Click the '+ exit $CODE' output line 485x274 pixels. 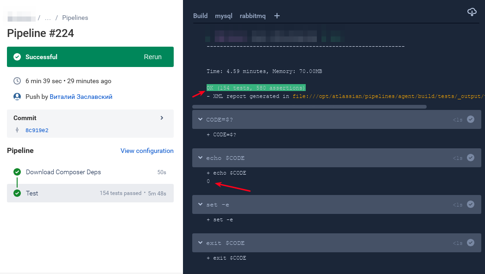click(x=227, y=258)
